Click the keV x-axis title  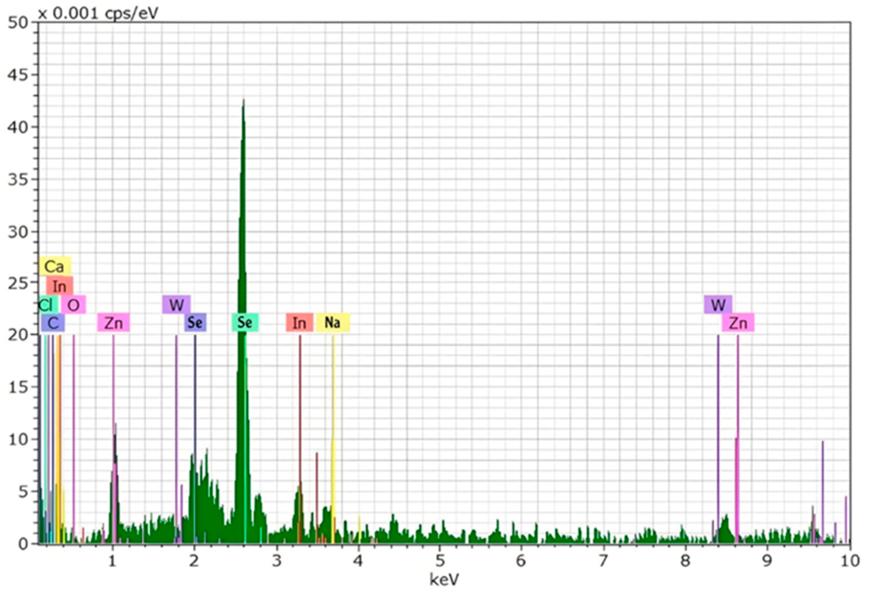click(444, 580)
